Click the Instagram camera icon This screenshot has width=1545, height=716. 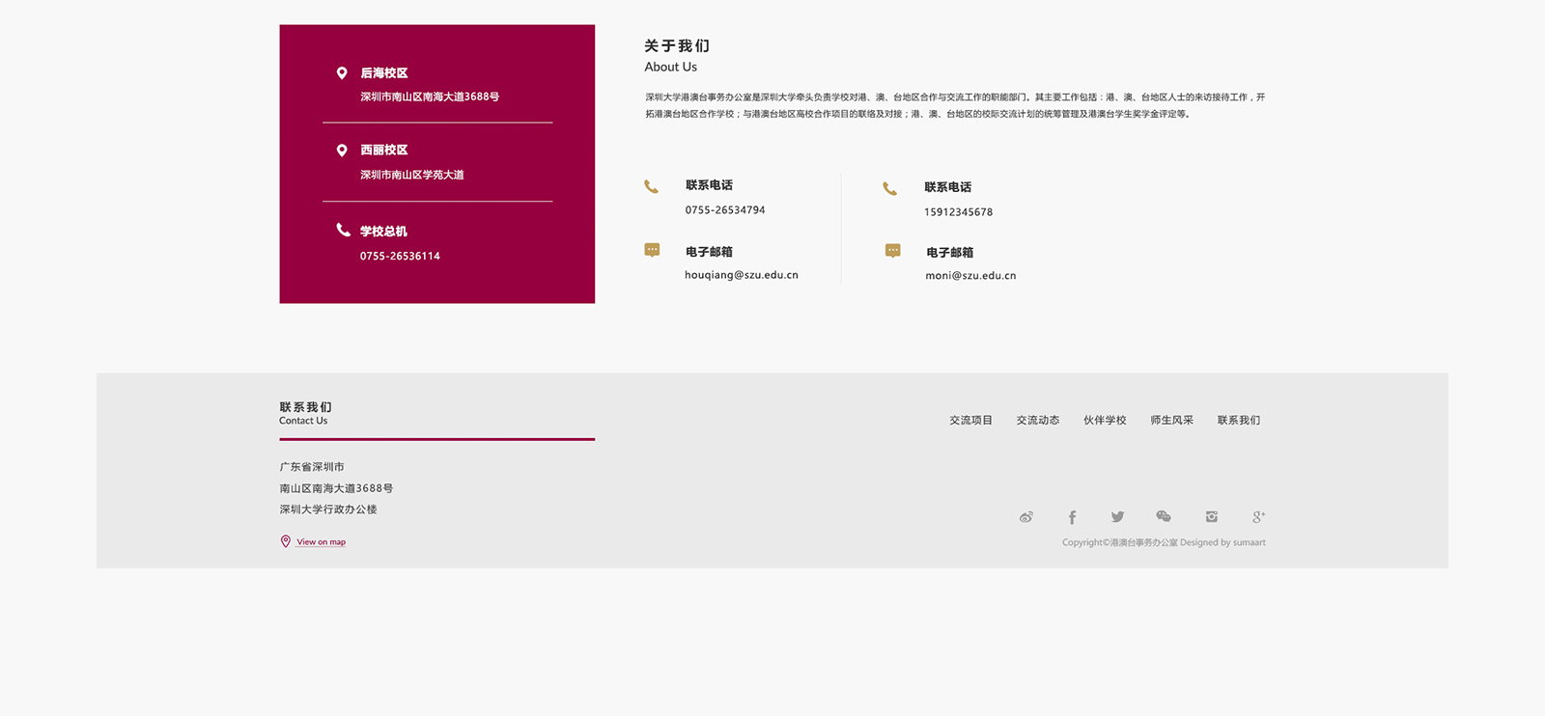point(1211,516)
